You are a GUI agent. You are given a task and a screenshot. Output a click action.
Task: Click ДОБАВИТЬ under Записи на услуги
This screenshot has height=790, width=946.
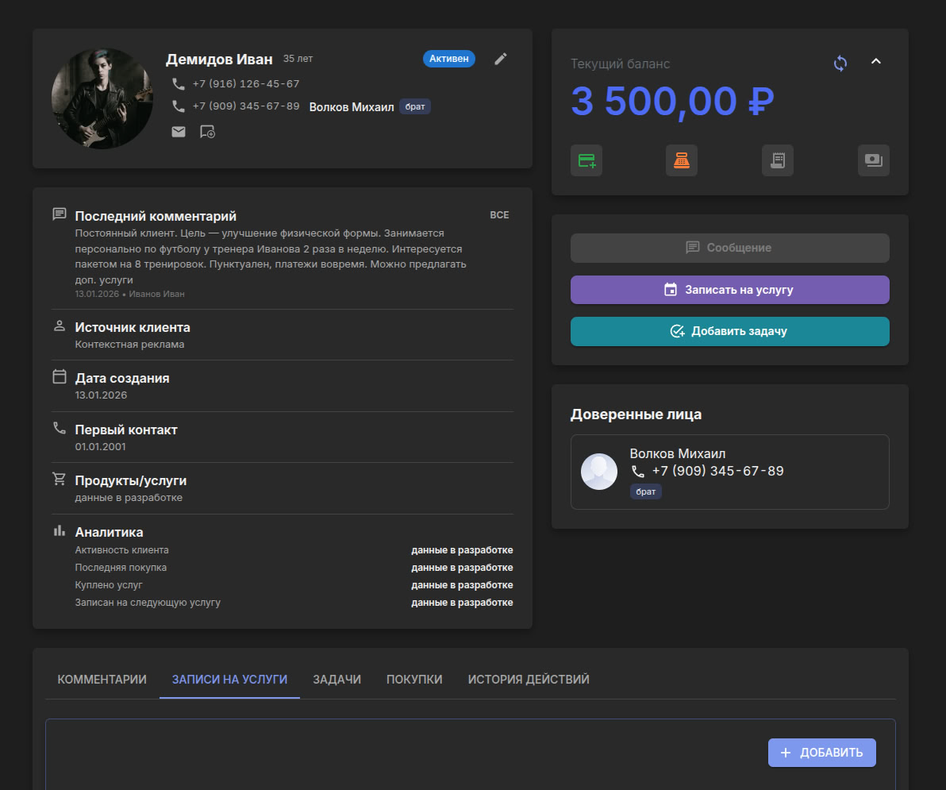click(x=821, y=752)
